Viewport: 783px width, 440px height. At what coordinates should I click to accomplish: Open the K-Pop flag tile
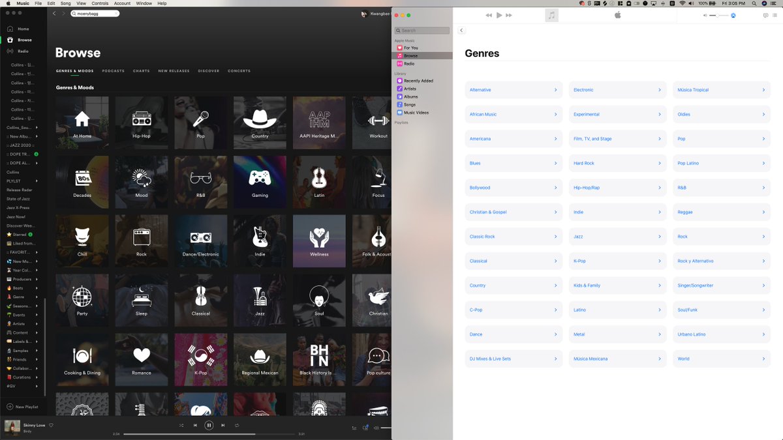click(201, 360)
